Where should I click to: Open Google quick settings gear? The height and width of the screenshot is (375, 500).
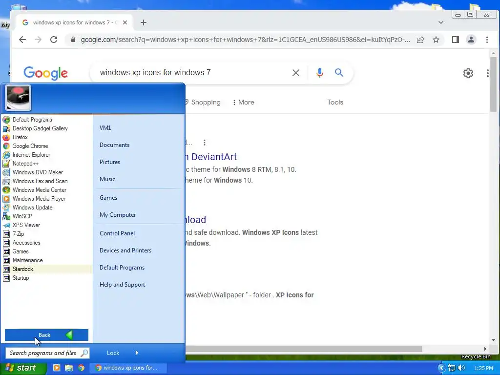pyautogui.click(x=468, y=73)
